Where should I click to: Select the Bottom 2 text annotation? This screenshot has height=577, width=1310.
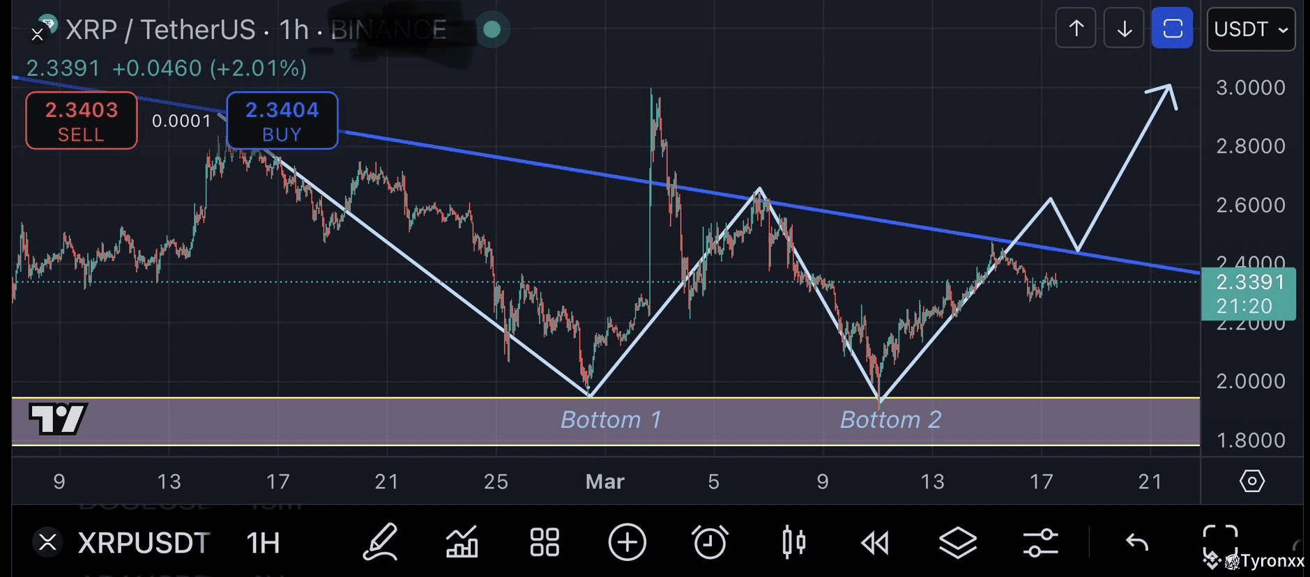pyautogui.click(x=890, y=420)
